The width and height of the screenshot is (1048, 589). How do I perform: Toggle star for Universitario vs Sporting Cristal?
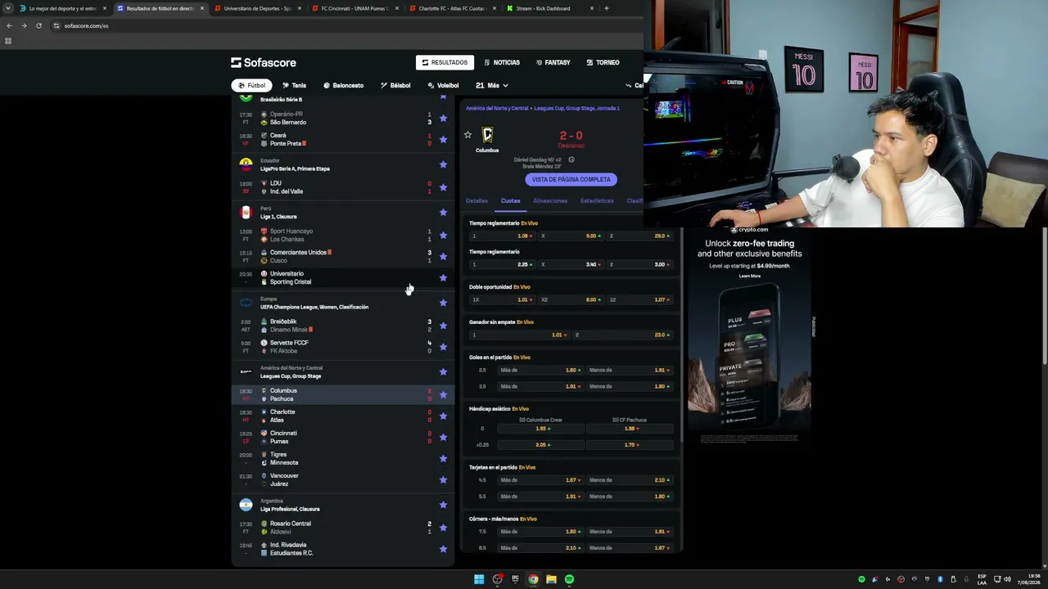click(x=443, y=277)
